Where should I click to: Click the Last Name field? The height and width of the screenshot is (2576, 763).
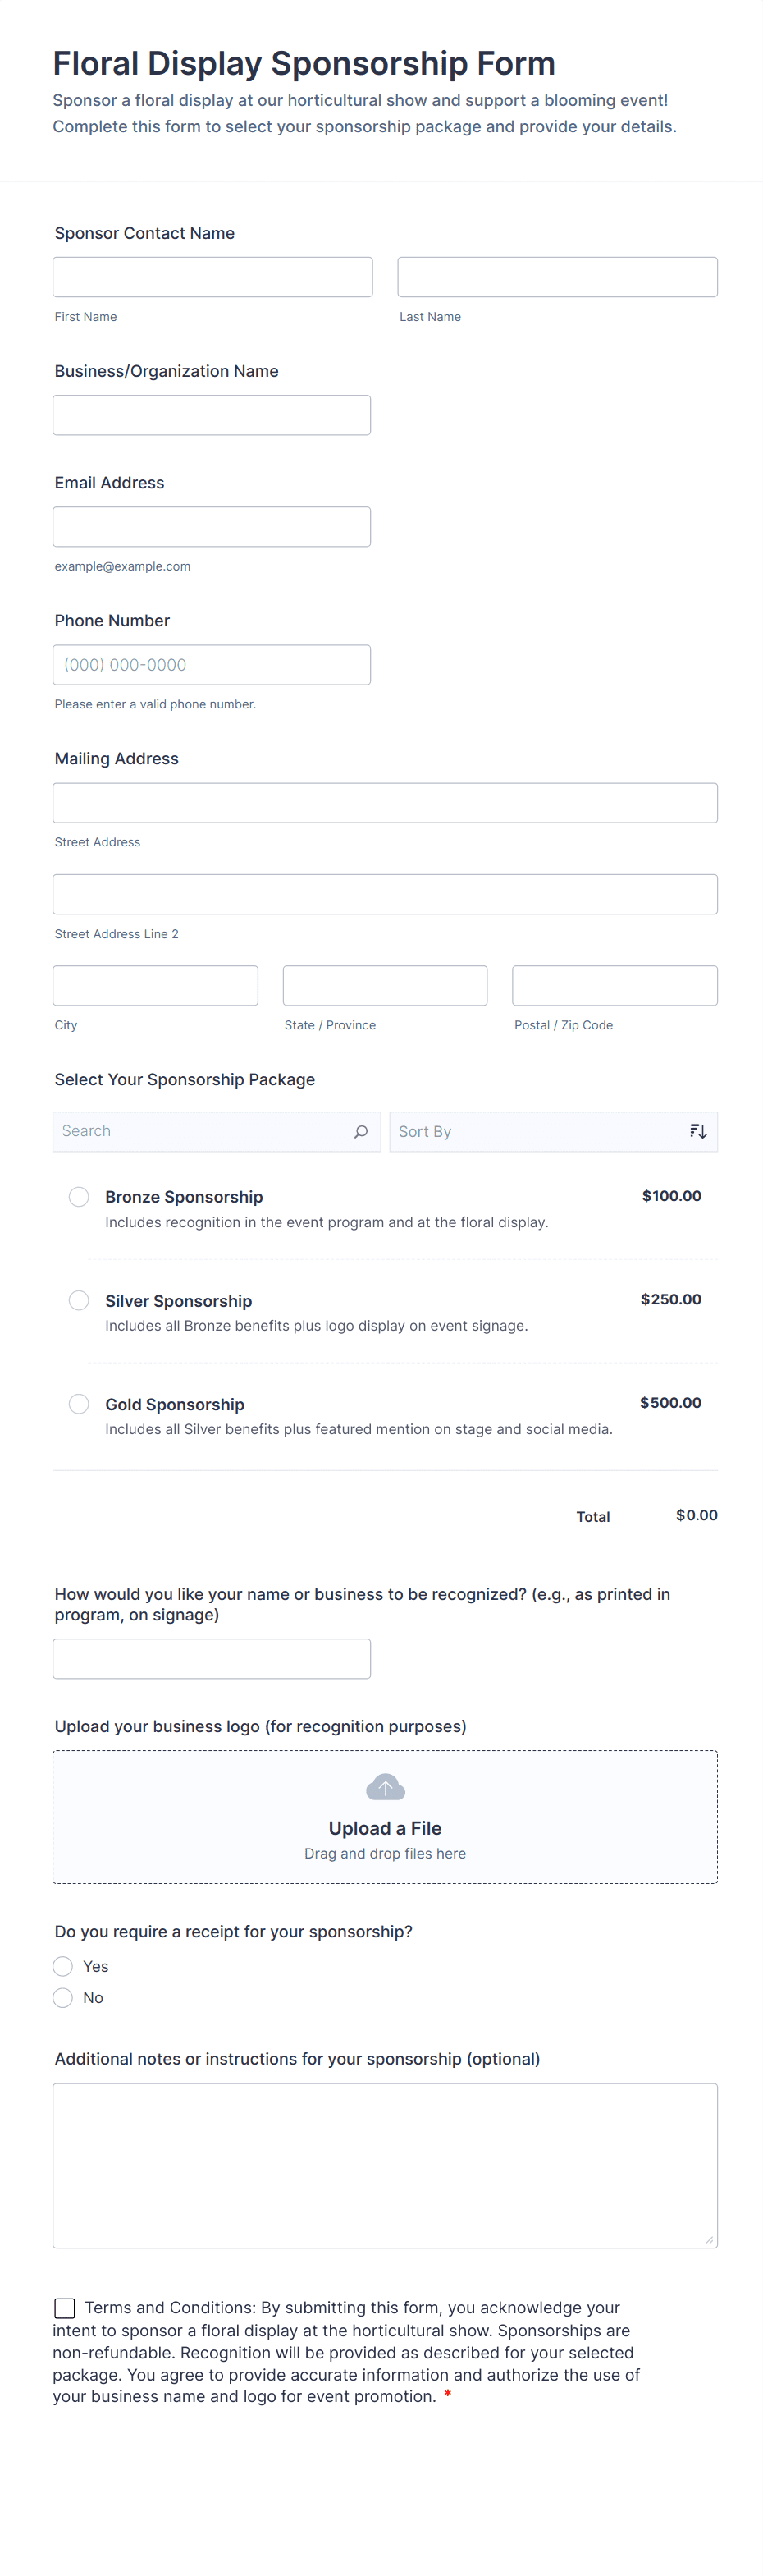tap(557, 277)
